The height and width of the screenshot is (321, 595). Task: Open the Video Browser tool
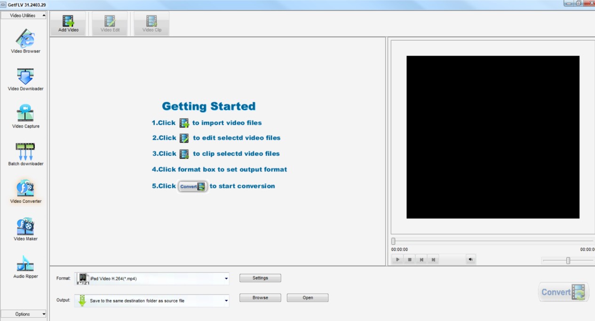coord(25,40)
